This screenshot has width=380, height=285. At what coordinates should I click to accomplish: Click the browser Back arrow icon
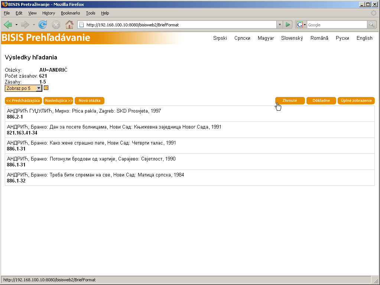pos(8,25)
